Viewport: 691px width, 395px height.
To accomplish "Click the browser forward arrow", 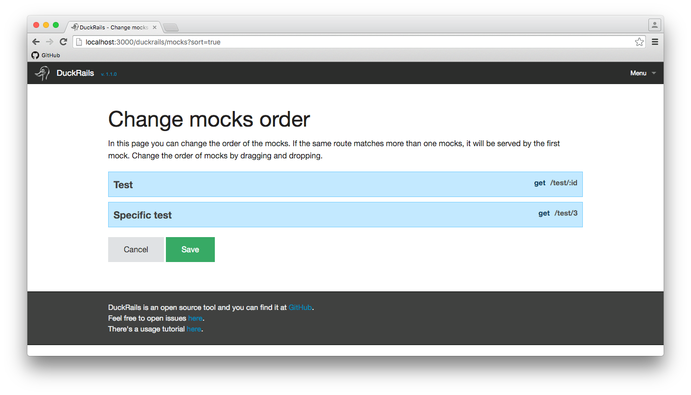I will click(x=49, y=42).
